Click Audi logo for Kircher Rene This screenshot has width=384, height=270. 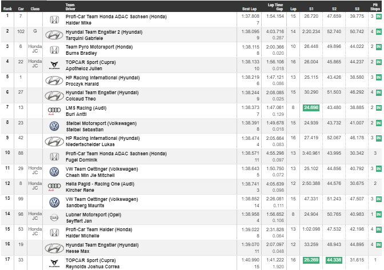click(x=54, y=187)
